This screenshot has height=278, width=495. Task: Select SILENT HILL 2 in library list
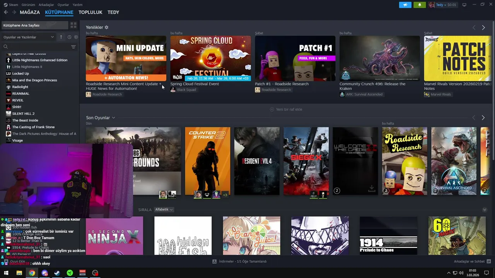tap(23, 114)
